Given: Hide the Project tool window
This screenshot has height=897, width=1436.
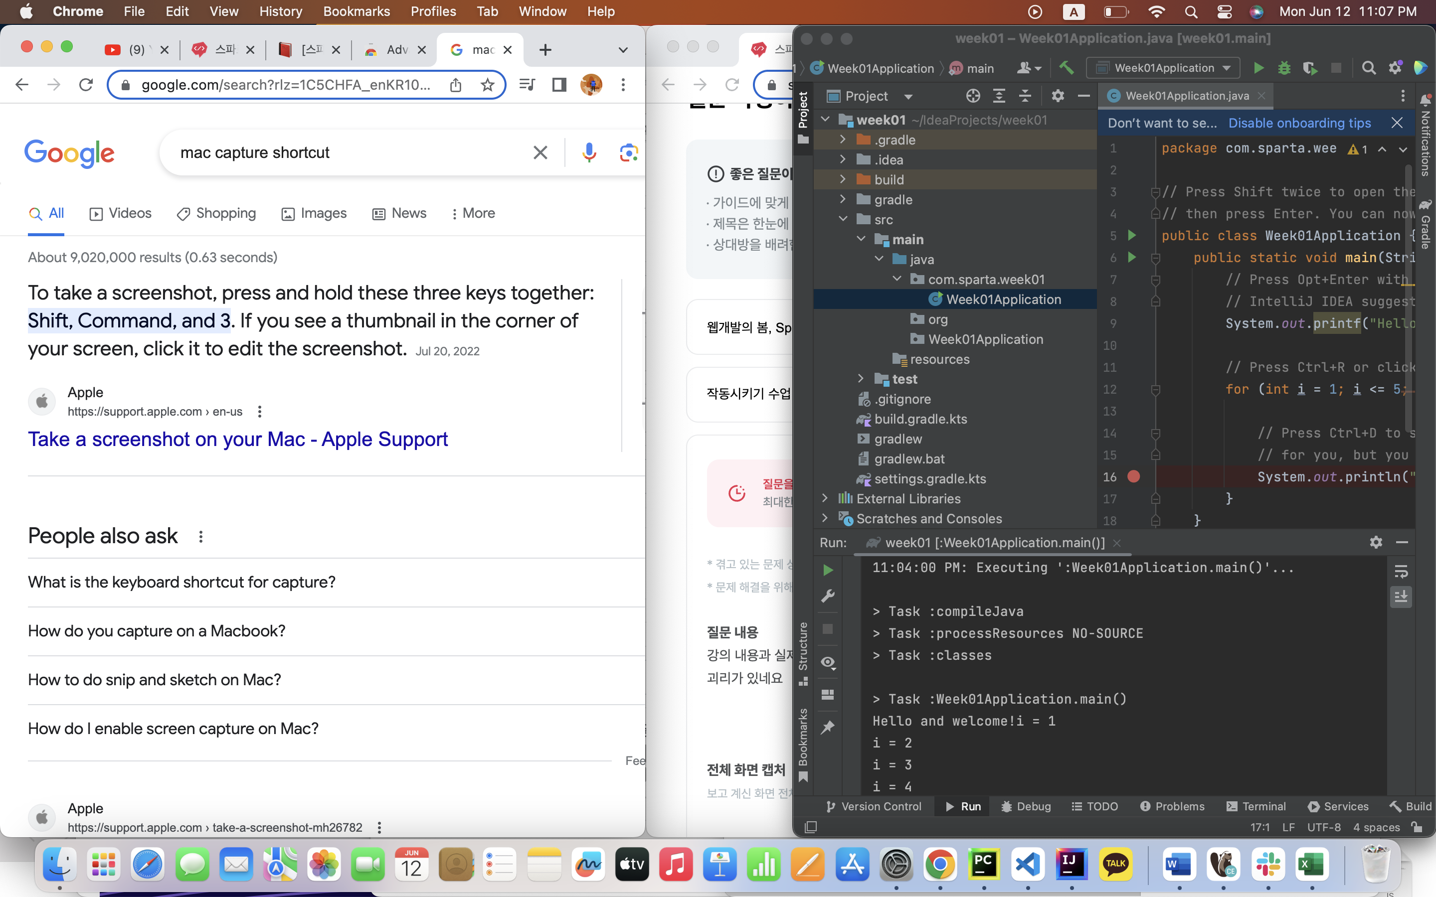Looking at the screenshot, I should click(x=1083, y=96).
